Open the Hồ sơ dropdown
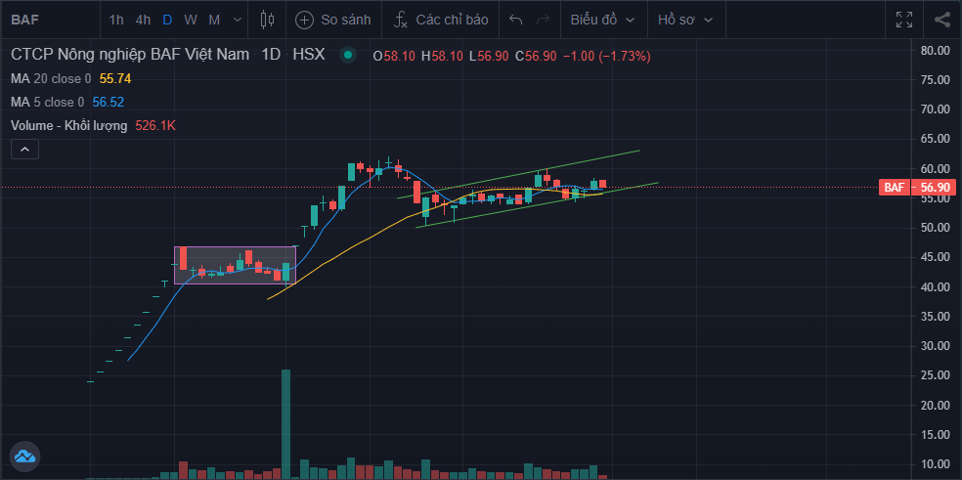Image resolution: width=962 pixels, height=480 pixels. pyautogui.click(x=685, y=20)
